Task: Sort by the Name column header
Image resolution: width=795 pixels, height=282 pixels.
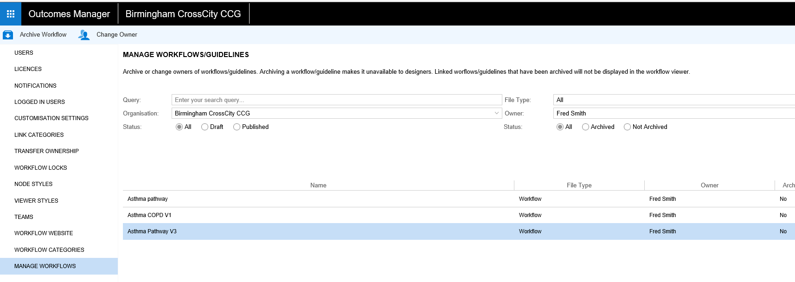Action: (x=318, y=186)
